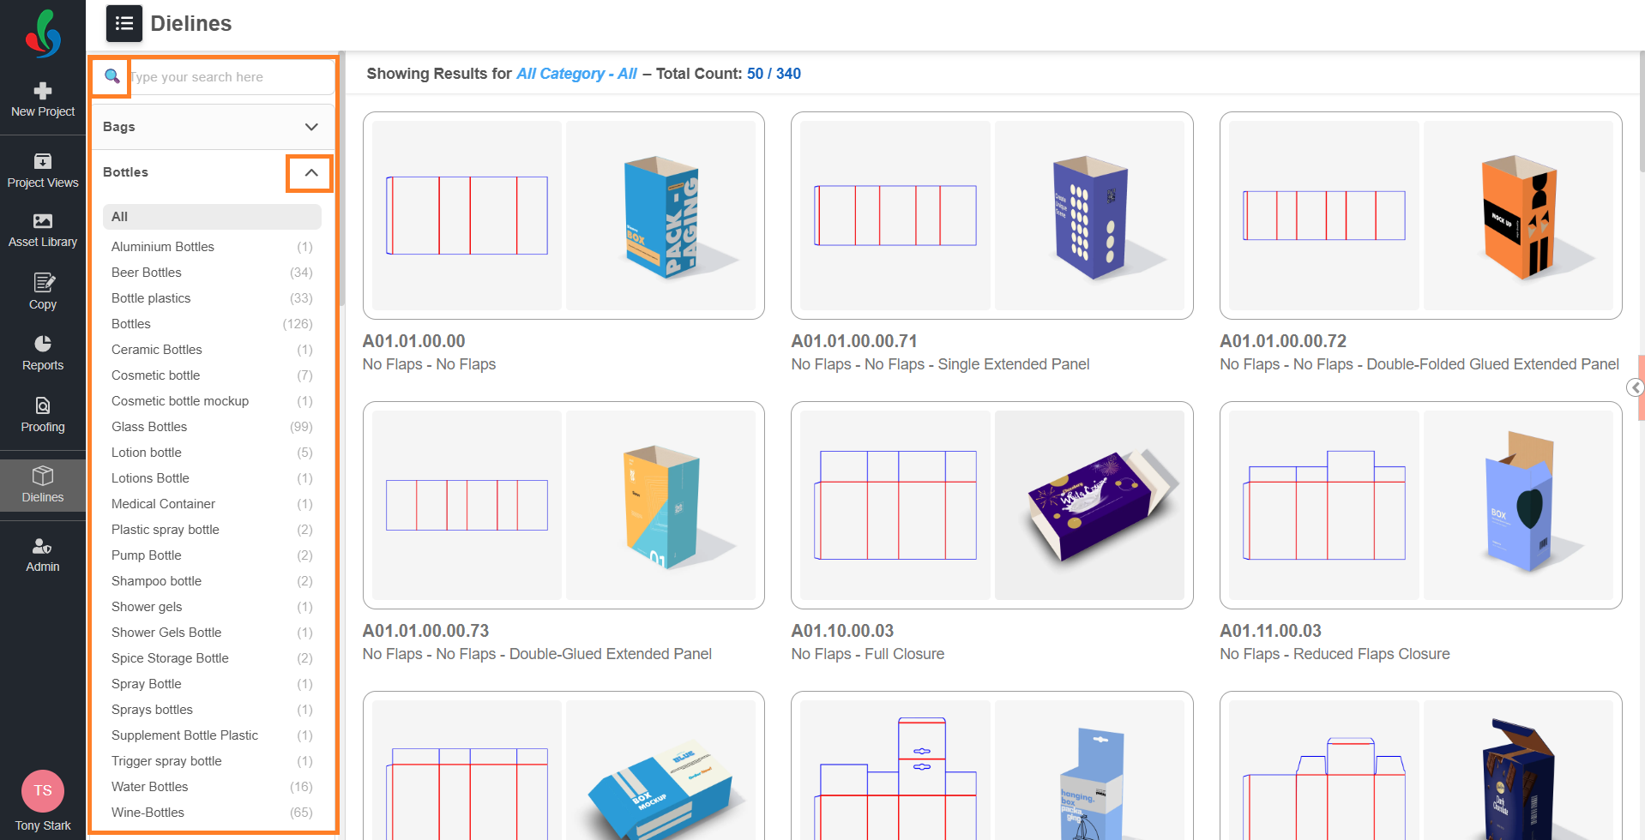Click the New Project plus icon
The height and width of the screenshot is (840, 1645).
[x=43, y=91]
